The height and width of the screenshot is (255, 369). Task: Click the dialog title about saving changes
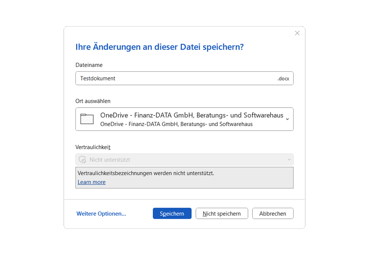click(159, 47)
